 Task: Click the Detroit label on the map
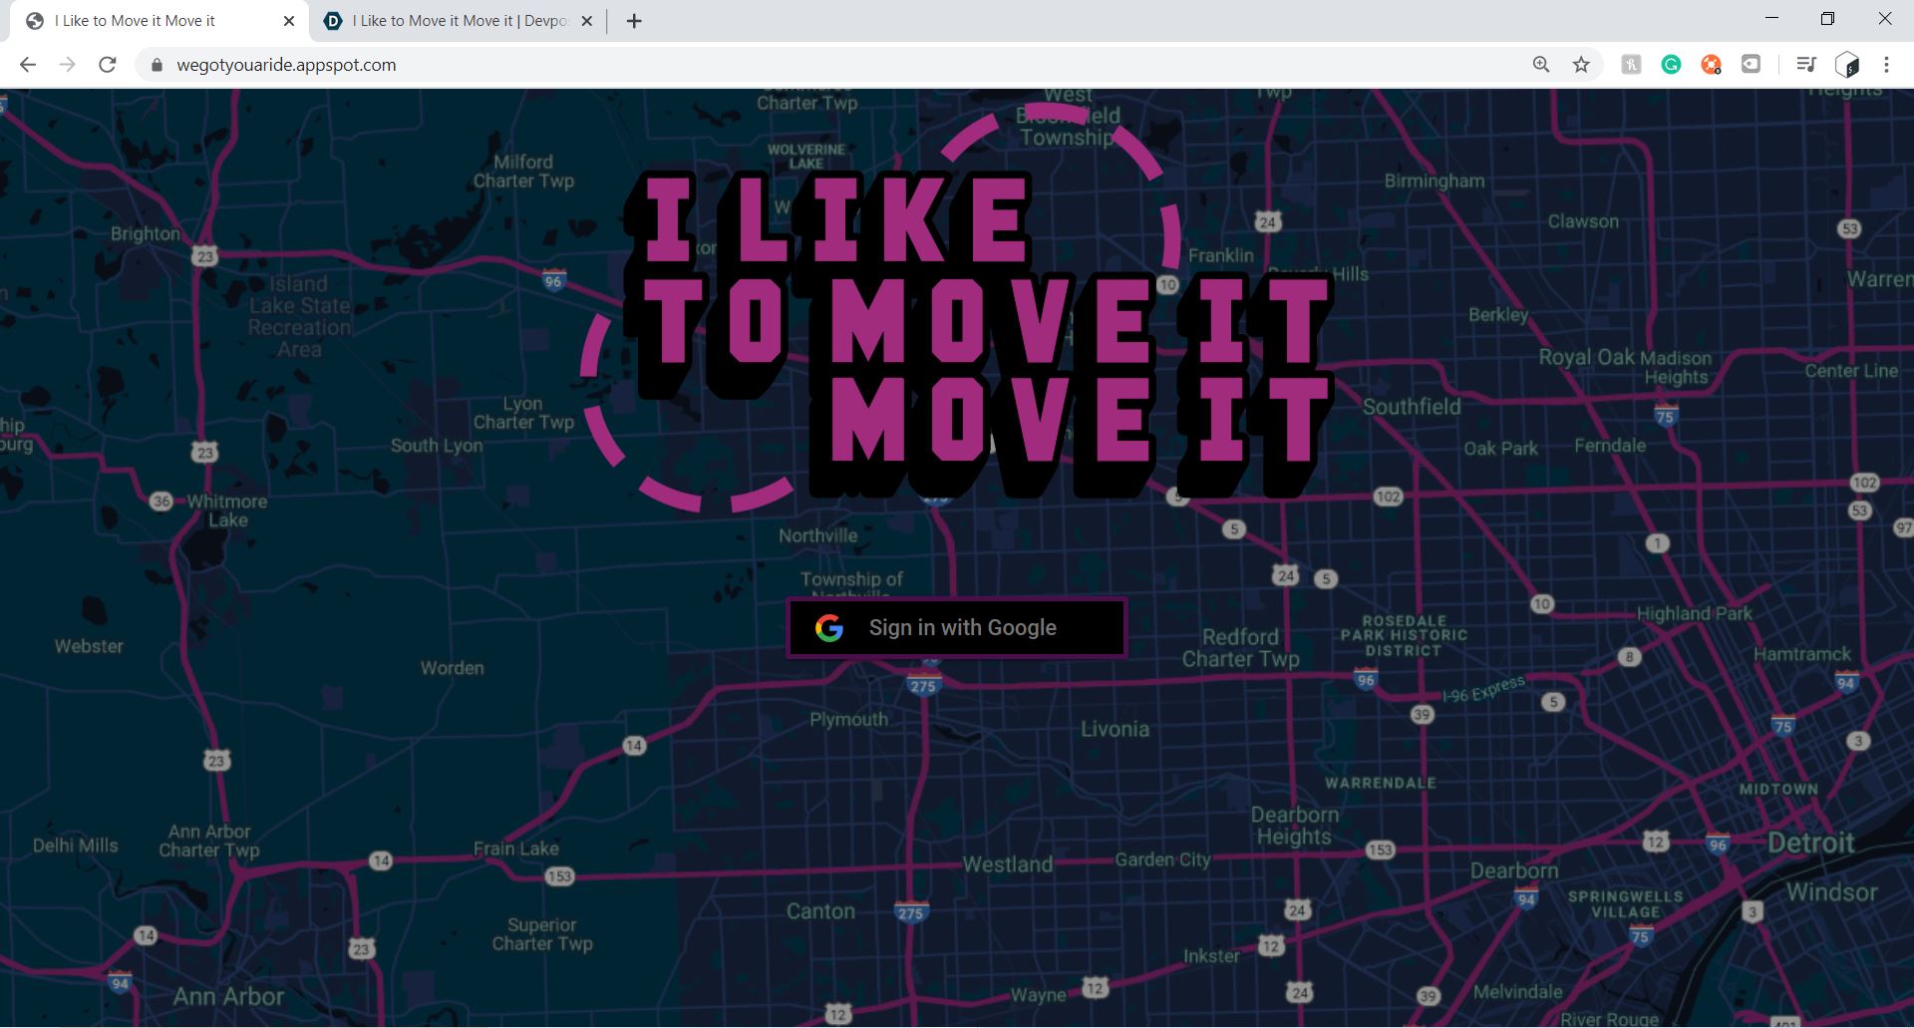pos(1810,844)
